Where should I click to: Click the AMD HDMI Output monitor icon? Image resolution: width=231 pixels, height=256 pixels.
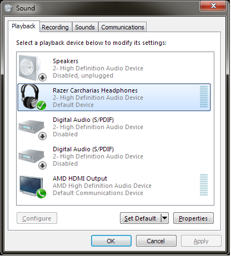coord(33,187)
